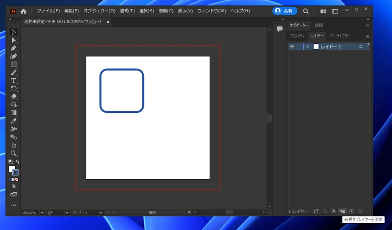Screen dimensions: 392x230
Task: Open artboard number dropdown
Action: [101, 212]
